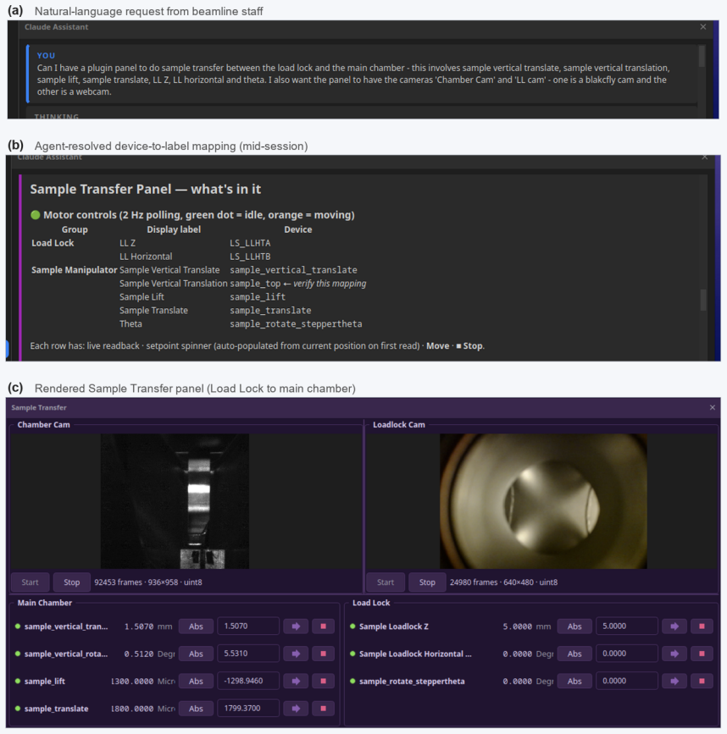Viewport: 727px width, 734px height.
Task: Click the Loadlock Cam image view
Action: click(543, 501)
